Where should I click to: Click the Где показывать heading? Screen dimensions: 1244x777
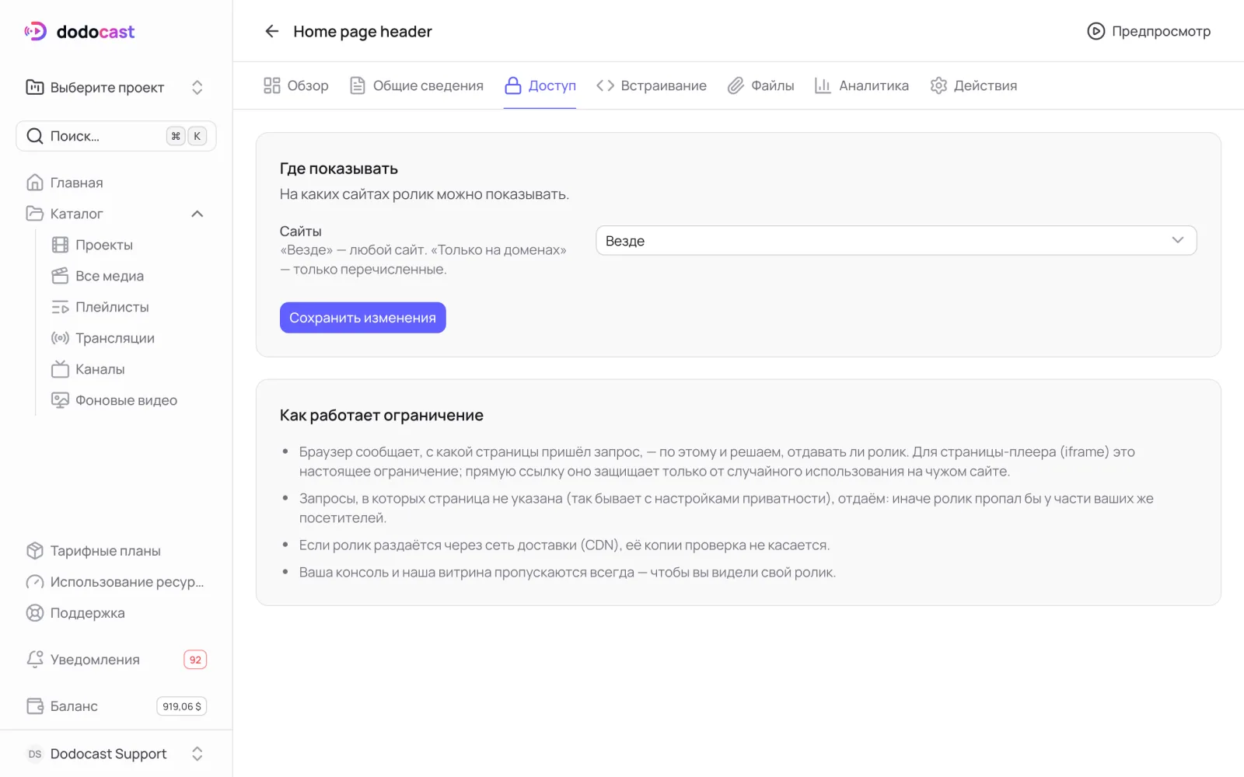339,169
